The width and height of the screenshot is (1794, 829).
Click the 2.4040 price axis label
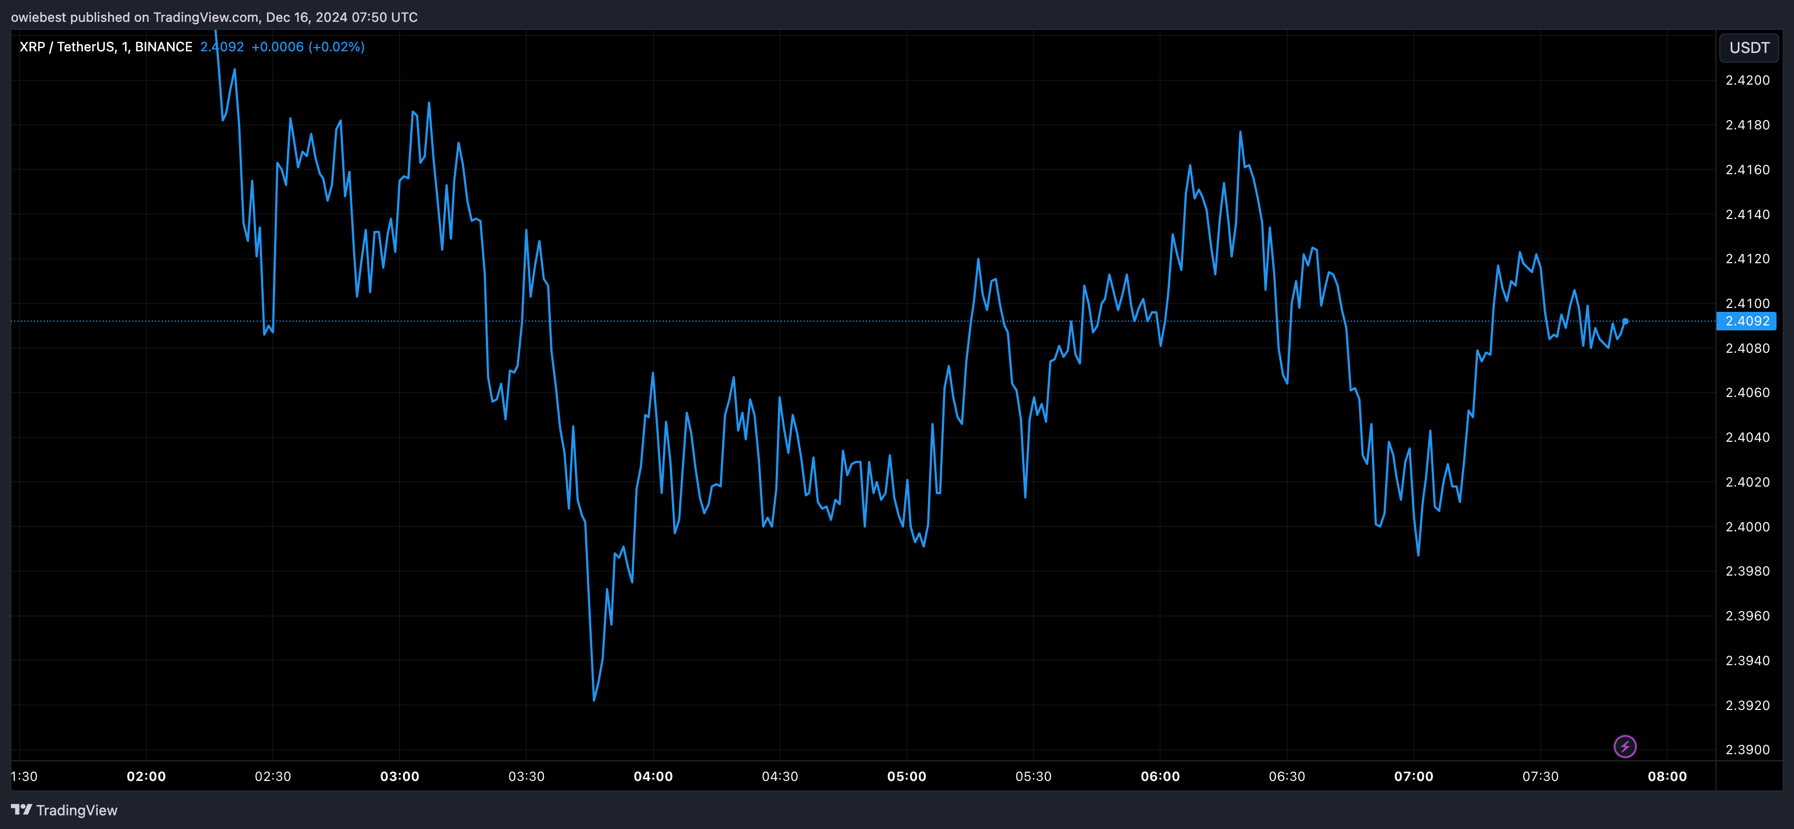[1748, 437]
